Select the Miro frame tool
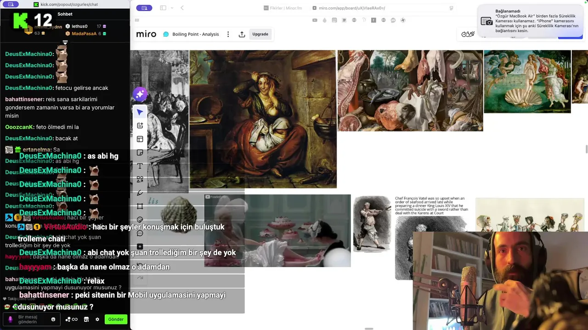588x330 pixels. click(x=140, y=206)
